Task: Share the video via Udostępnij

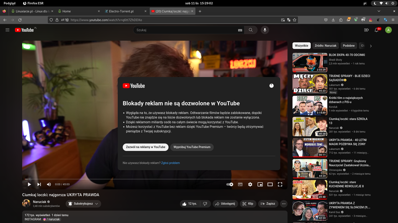Action: click(225, 204)
